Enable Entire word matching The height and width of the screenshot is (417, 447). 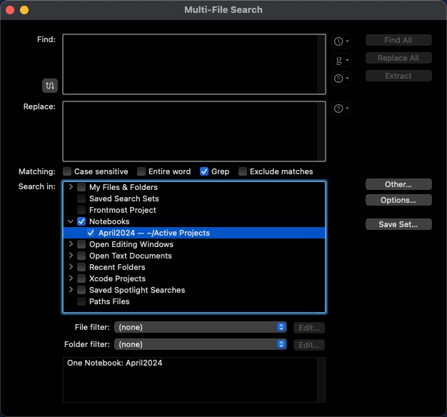[x=141, y=171]
